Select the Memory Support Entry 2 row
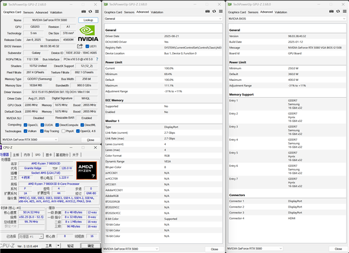 (x=287, y=117)
